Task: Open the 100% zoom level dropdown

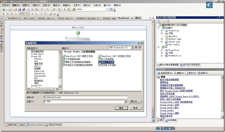Action: 28,14
